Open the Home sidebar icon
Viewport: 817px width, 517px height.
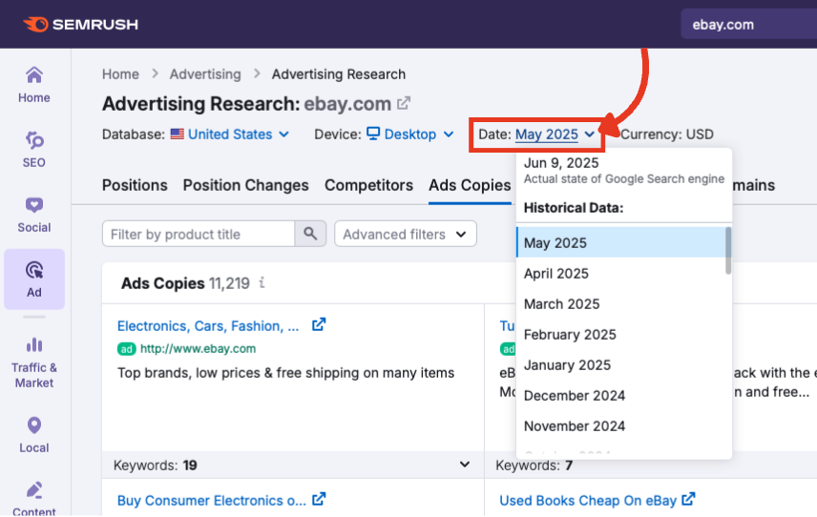click(x=33, y=84)
